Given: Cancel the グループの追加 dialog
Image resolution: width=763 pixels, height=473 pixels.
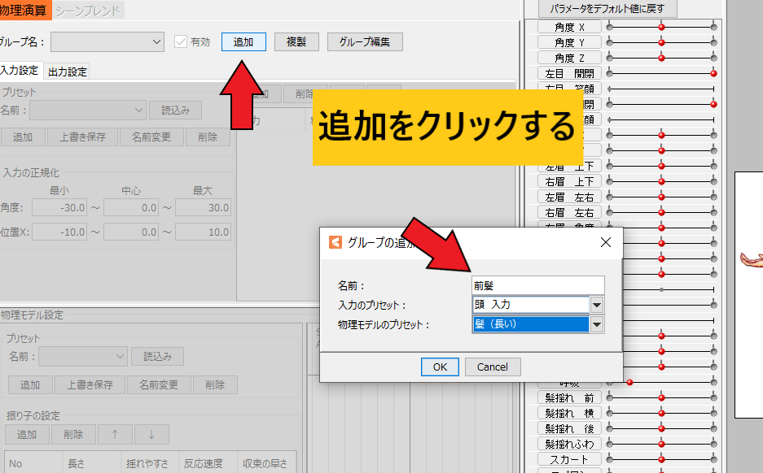Looking at the screenshot, I should (492, 367).
